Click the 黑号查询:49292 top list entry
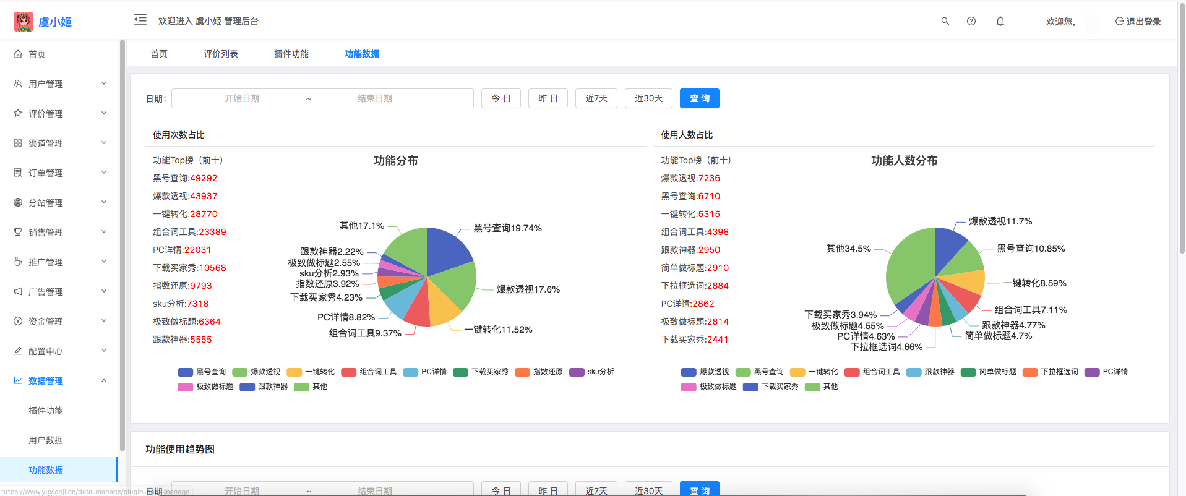 (185, 178)
